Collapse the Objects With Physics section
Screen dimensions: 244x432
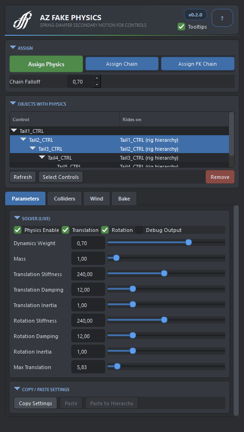click(13, 104)
